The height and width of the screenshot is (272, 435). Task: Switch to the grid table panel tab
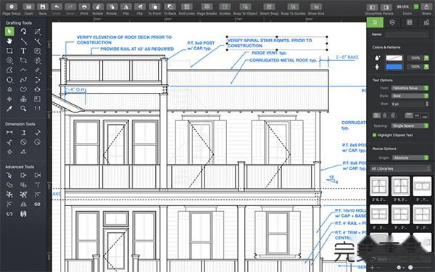[409, 22]
